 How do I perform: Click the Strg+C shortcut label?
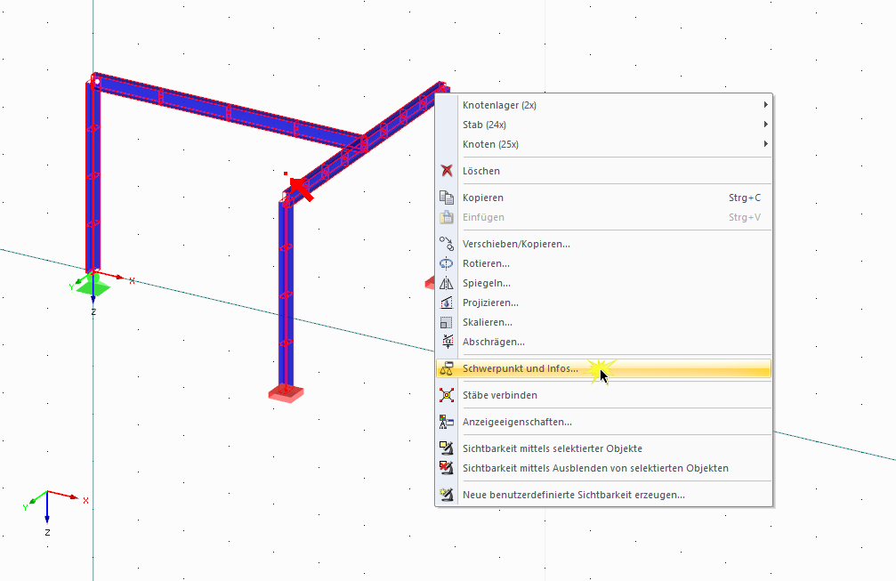745,198
